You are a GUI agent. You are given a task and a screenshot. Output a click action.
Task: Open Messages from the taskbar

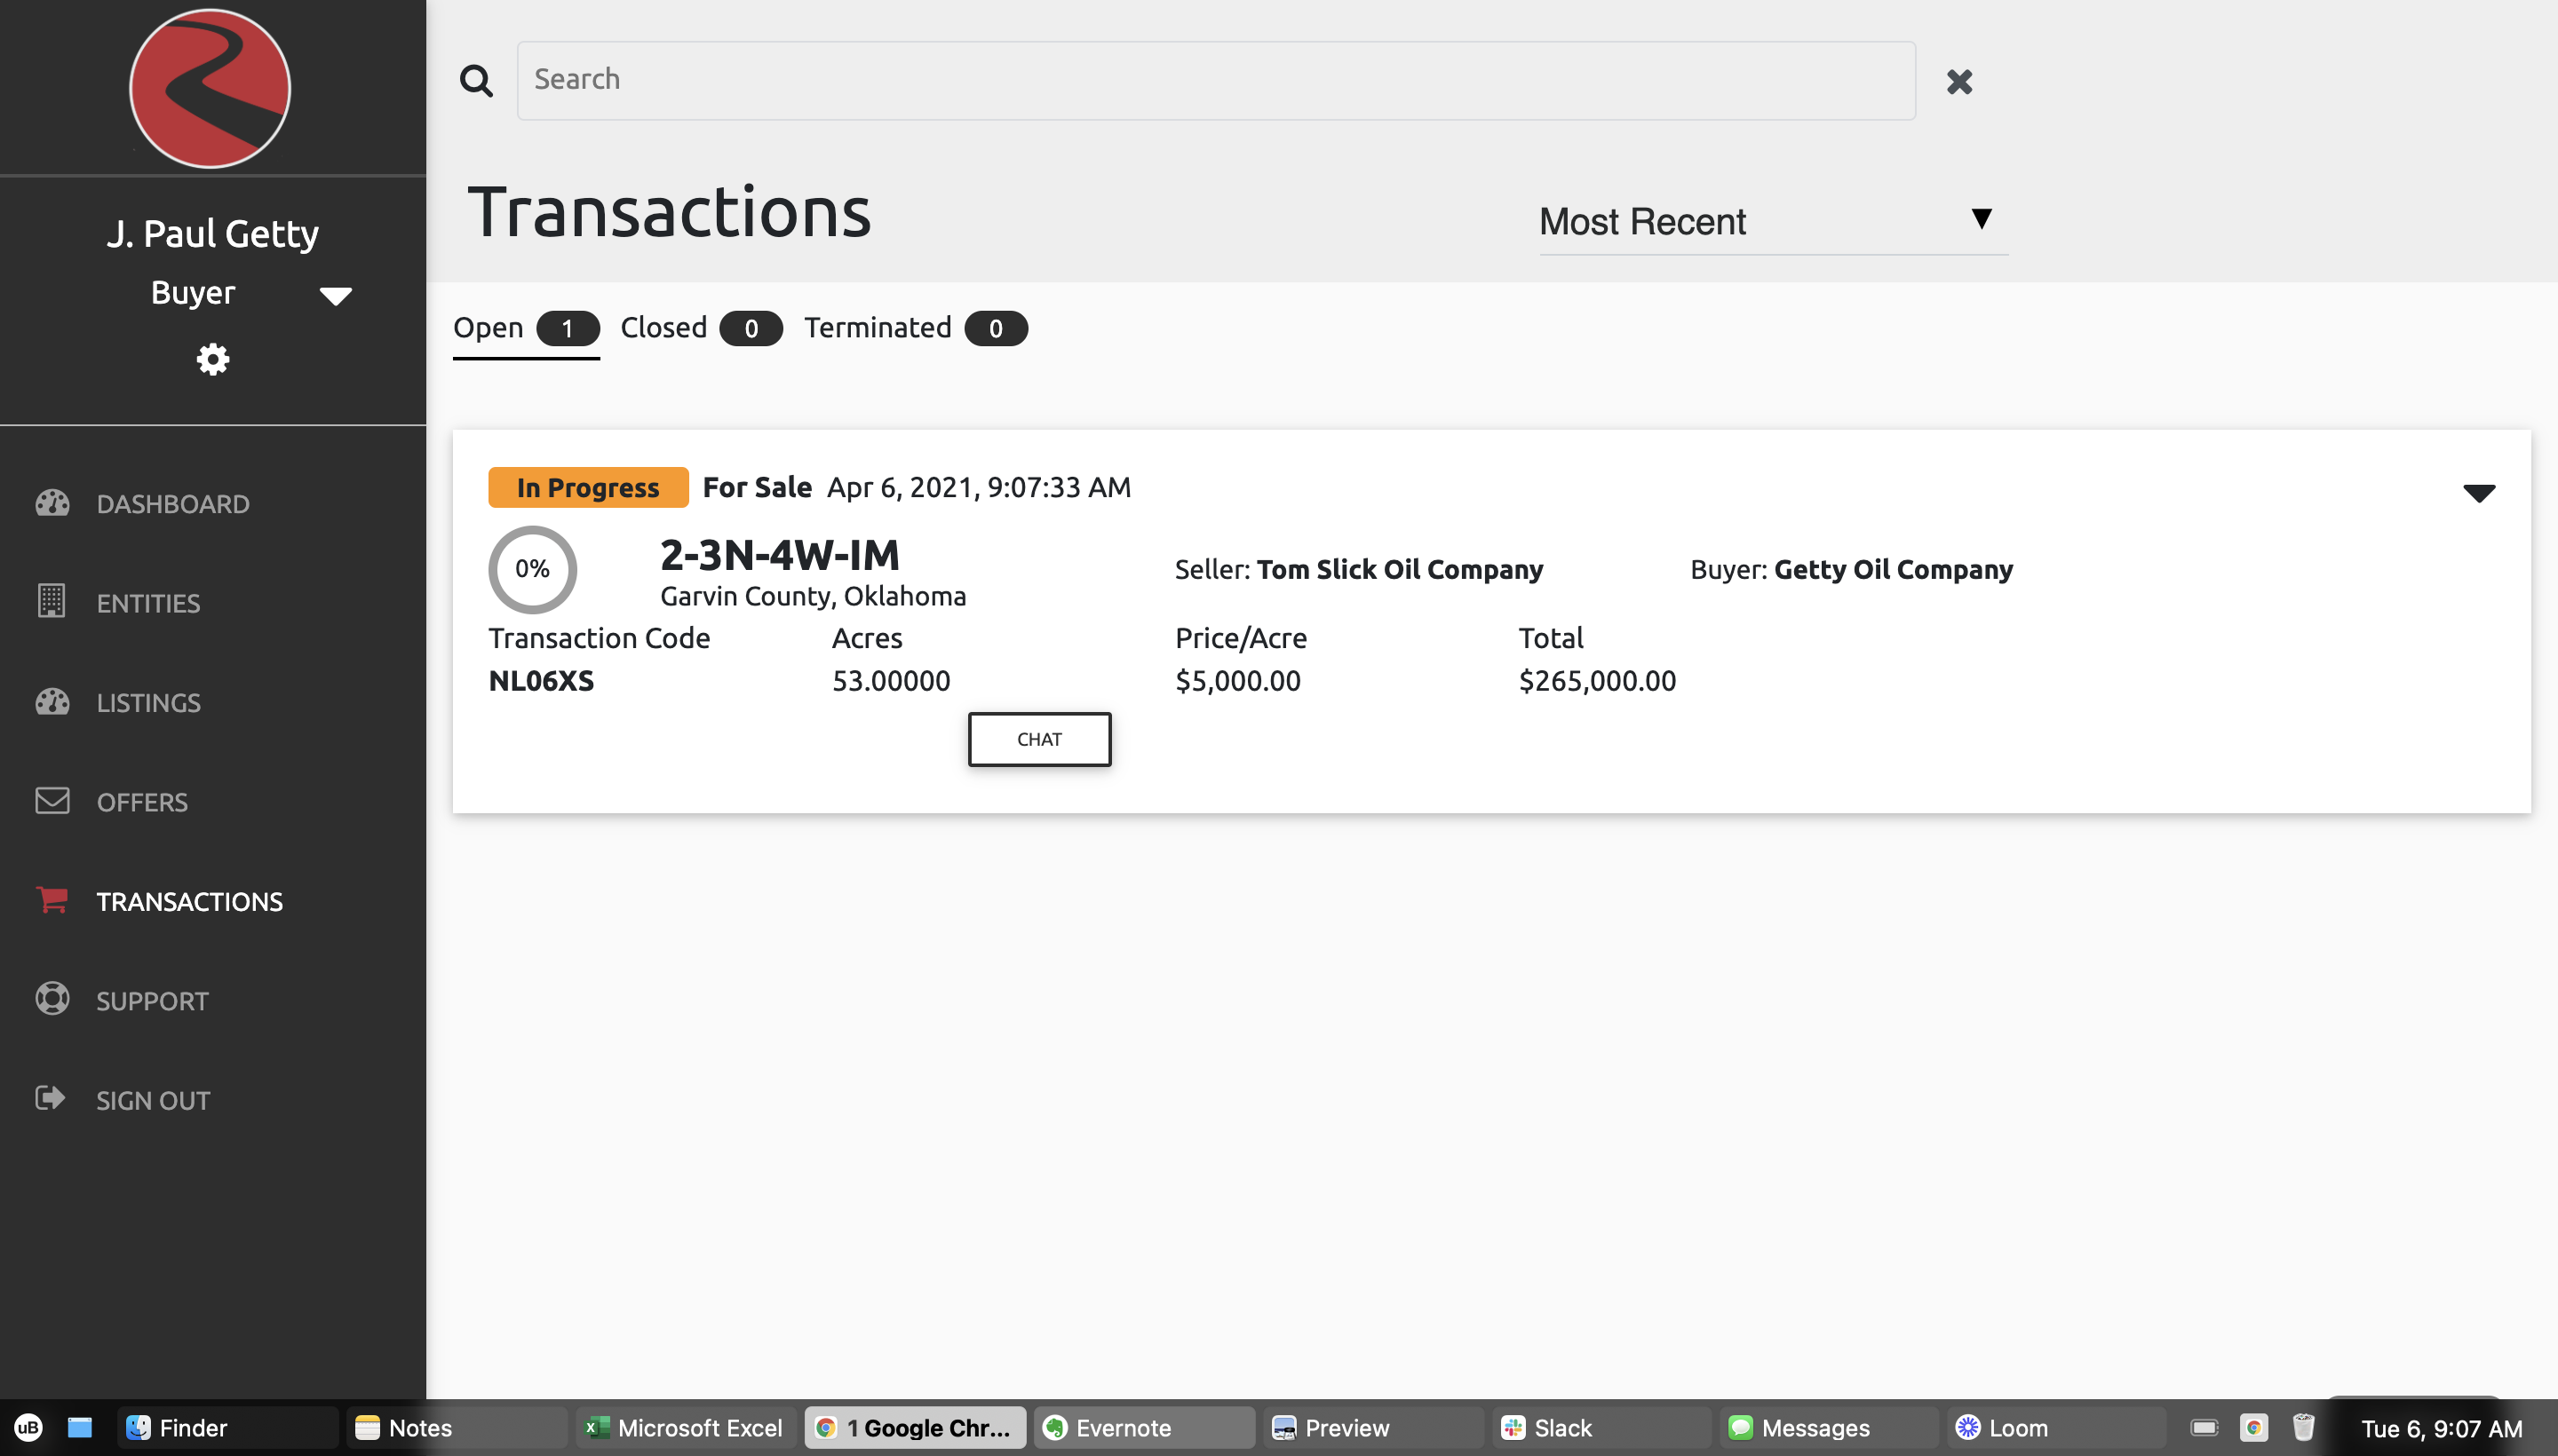(1831, 1428)
